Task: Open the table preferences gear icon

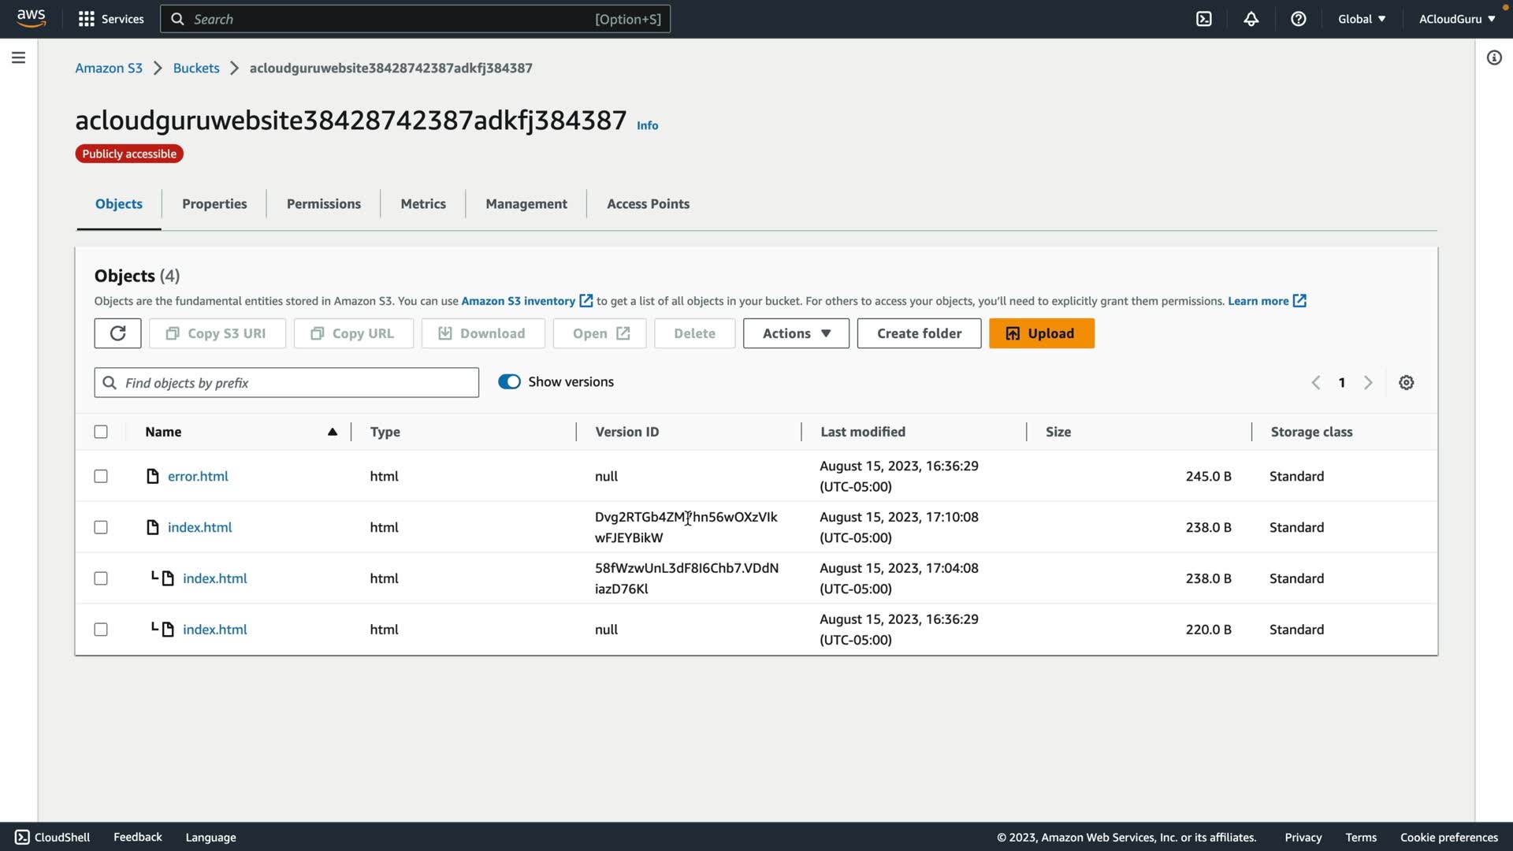Action: click(1407, 383)
